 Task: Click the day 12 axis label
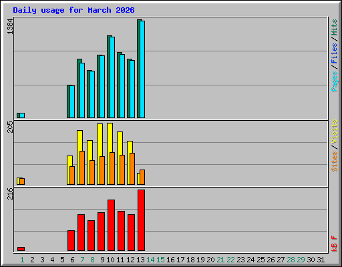130,260
